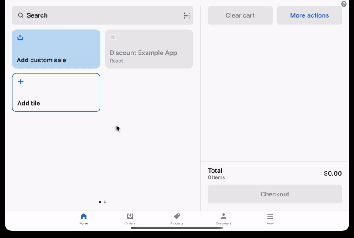Screen dimensions: 354x238
Task: Click the plus icon on Add tile
Action: pyautogui.click(x=20, y=82)
